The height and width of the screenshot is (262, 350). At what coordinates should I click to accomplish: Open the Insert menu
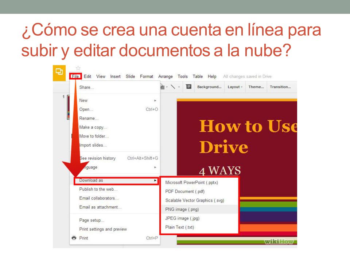pyautogui.click(x=116, y=76)
